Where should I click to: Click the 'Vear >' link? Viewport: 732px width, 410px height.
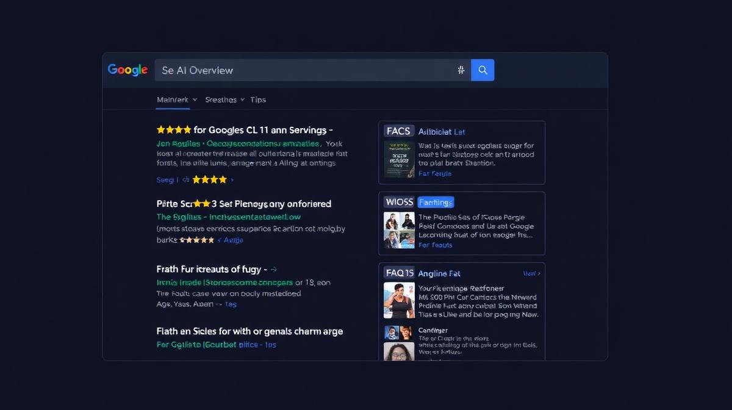point(532,273)
